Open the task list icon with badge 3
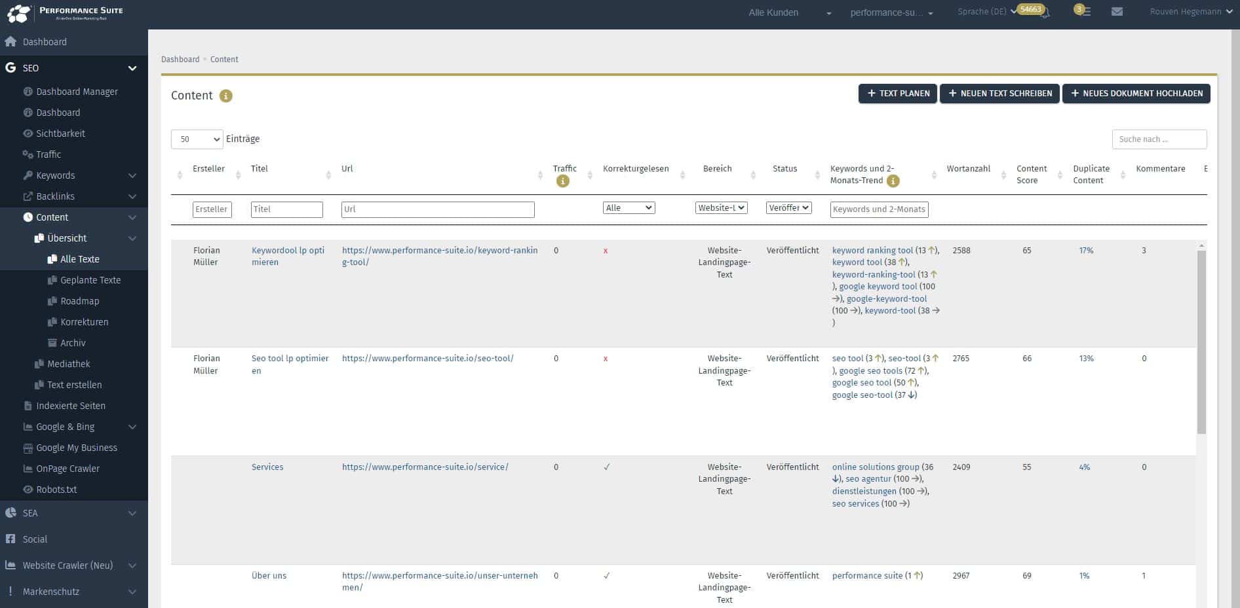The image size is (1240, 608). (1085, 12)
